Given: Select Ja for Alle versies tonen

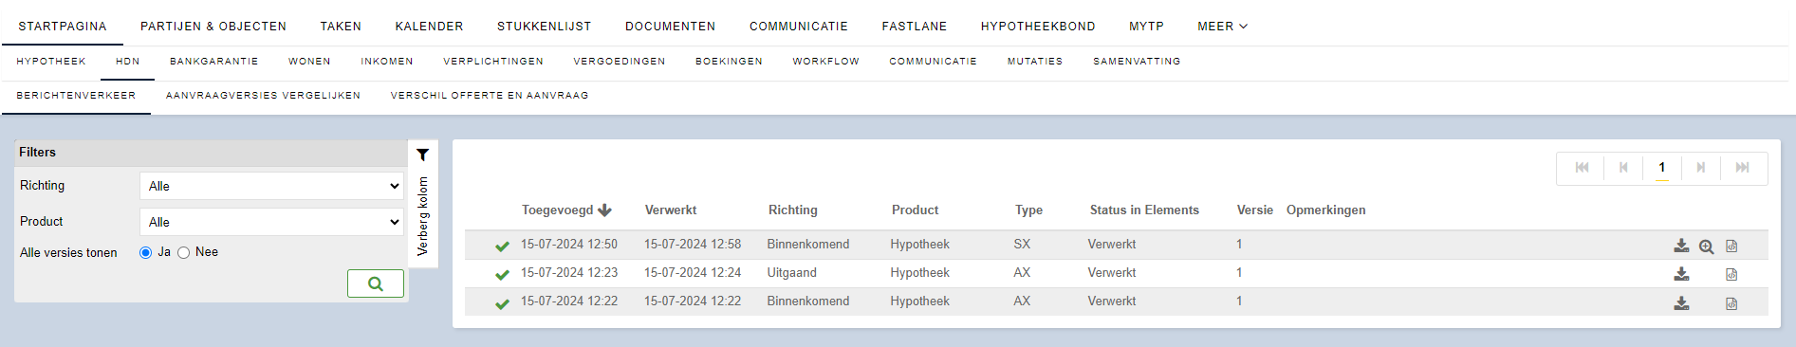Looking at the screenshot, I should (x=145, y=252).
